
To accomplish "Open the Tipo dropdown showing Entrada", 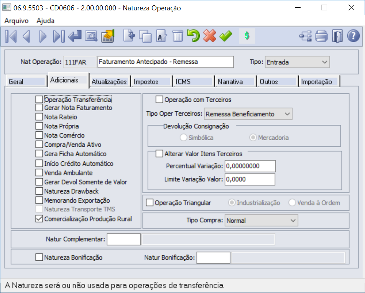I will (x=297, y=62).
